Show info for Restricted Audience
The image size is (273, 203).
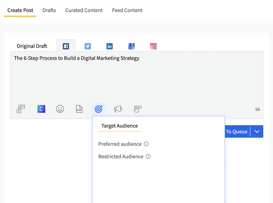click(148, 156)
